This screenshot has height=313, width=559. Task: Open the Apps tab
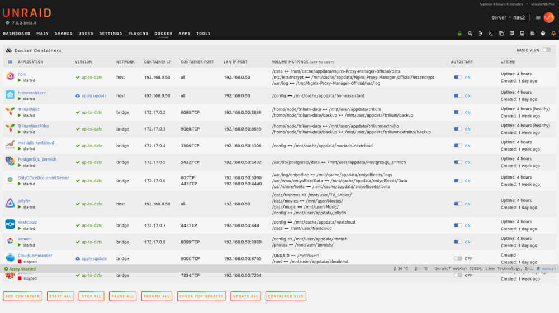184,33
